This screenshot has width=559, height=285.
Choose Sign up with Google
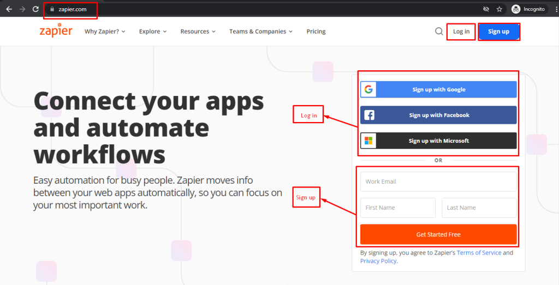point(438,89)
